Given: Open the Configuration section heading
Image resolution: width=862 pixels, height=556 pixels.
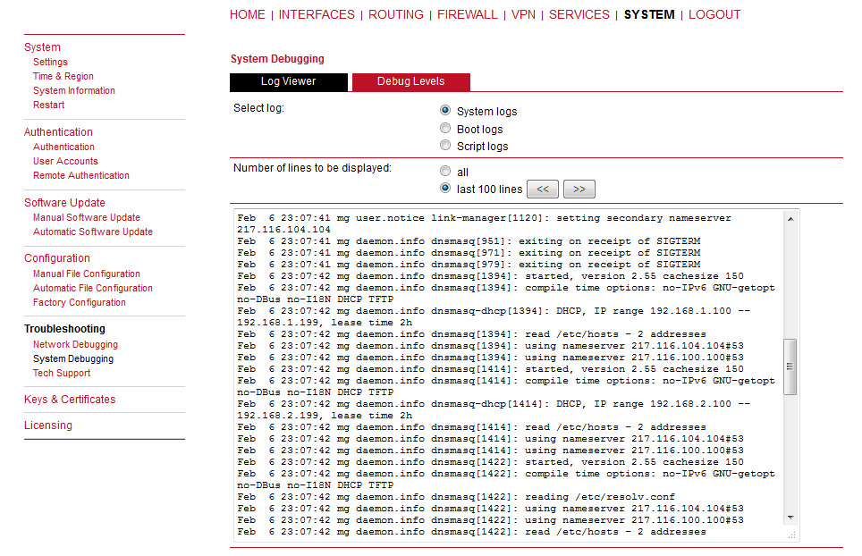Looking at the screenshot, I should [57, 258].
